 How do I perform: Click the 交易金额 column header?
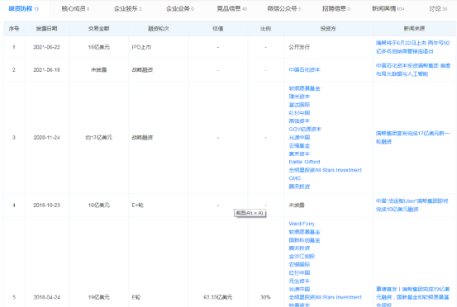point(99,29)
